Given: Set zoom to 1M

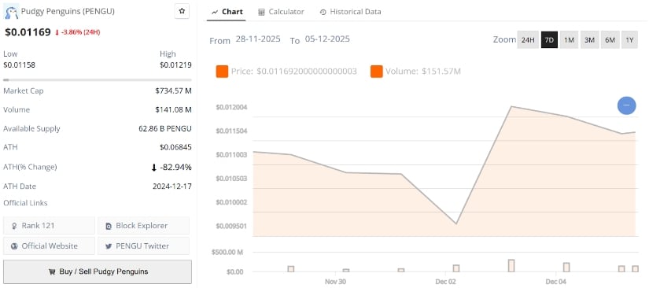Looking at the screenshot, I should tap(569, 39).
